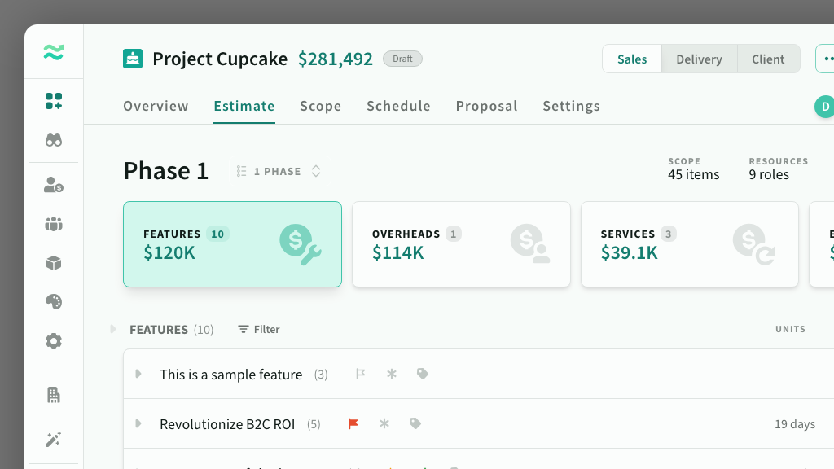Toggle asterisk marker on sample feature row
The image size is (834, 469).
tap(392, 374)
